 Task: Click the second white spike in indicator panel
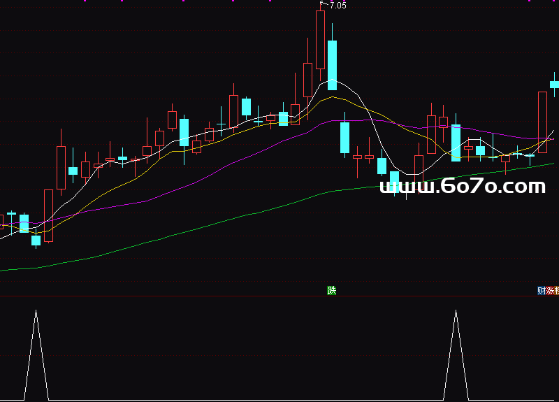click(456, 315)
